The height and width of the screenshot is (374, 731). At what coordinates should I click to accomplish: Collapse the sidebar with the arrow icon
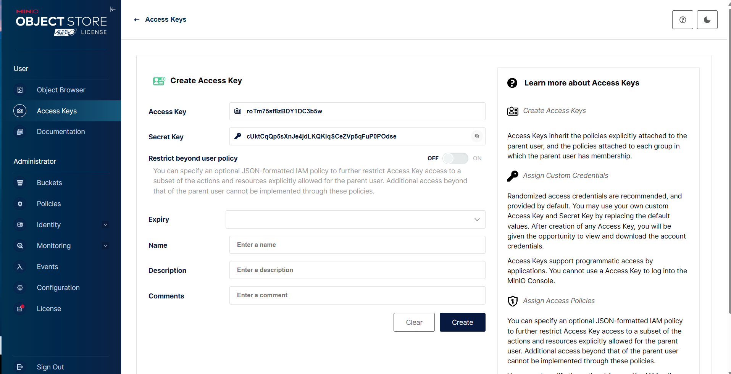coord(112,9)
